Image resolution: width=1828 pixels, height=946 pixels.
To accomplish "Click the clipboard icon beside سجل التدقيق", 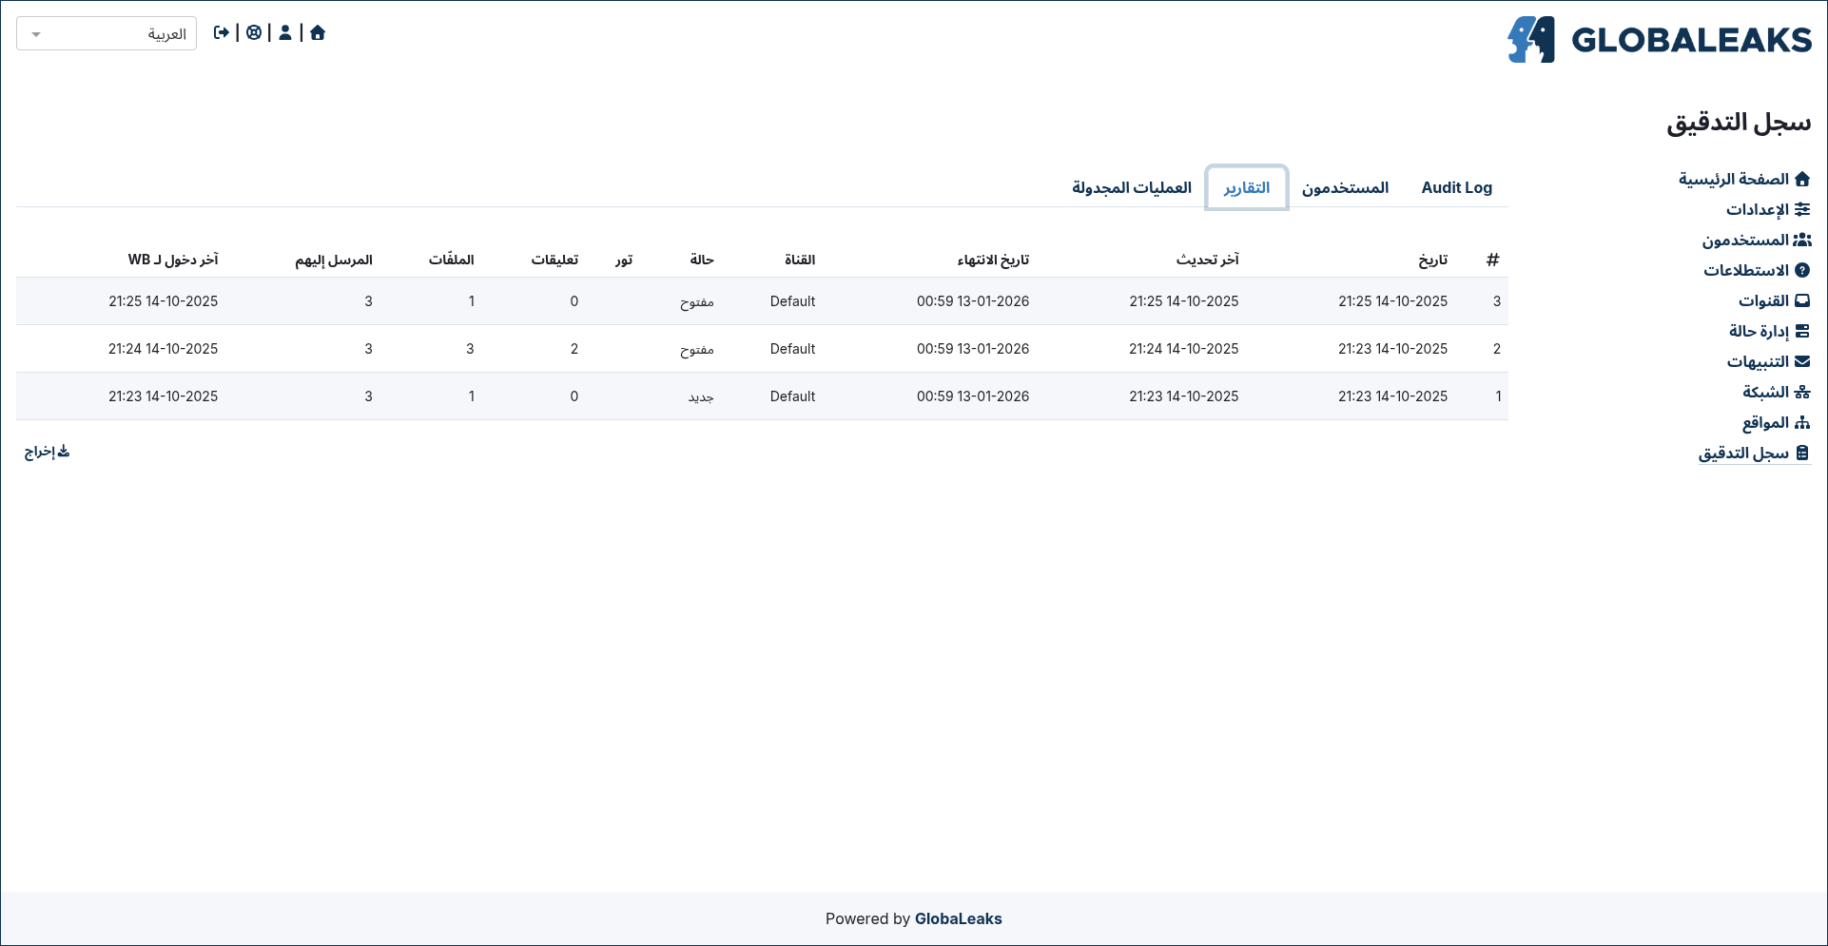I will point(1802,453).
